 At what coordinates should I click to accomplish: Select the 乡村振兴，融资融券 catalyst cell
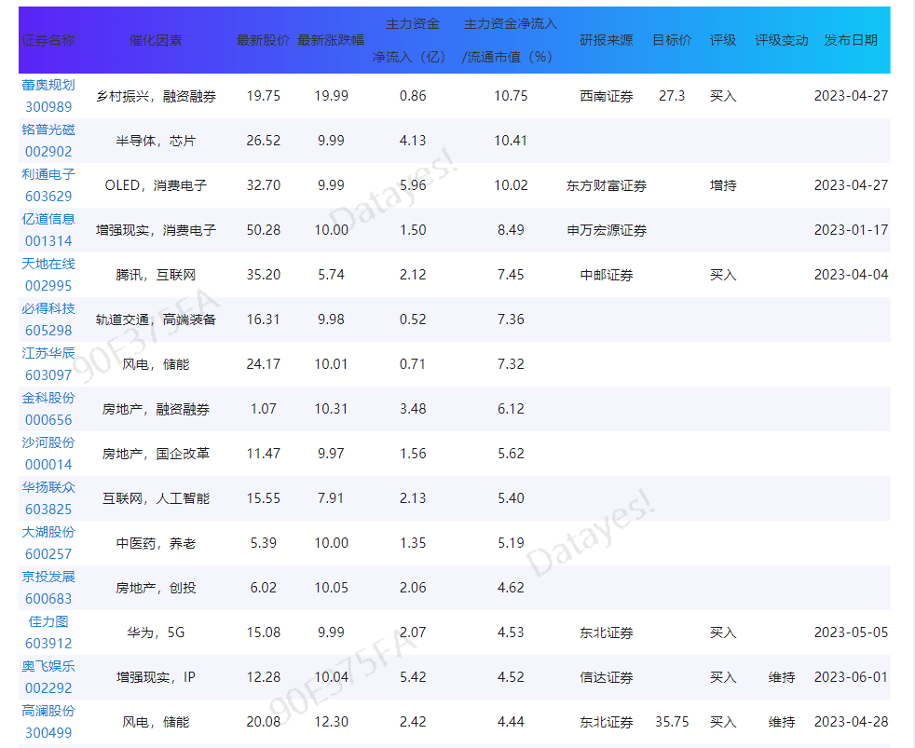tap(156, 96)
